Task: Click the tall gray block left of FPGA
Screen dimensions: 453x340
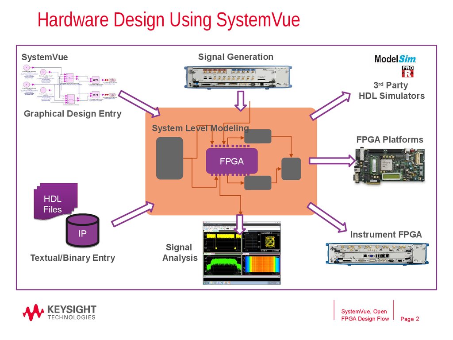Action: click(x=169, y=158)
